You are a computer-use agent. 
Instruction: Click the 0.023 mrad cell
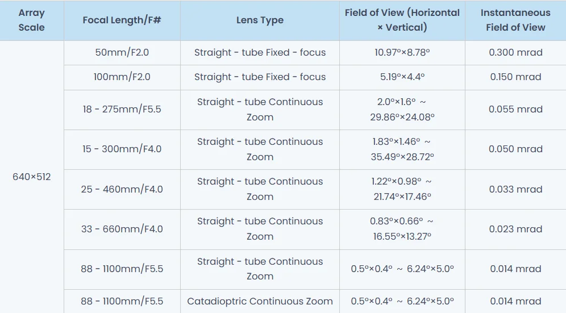click(515, 229)
